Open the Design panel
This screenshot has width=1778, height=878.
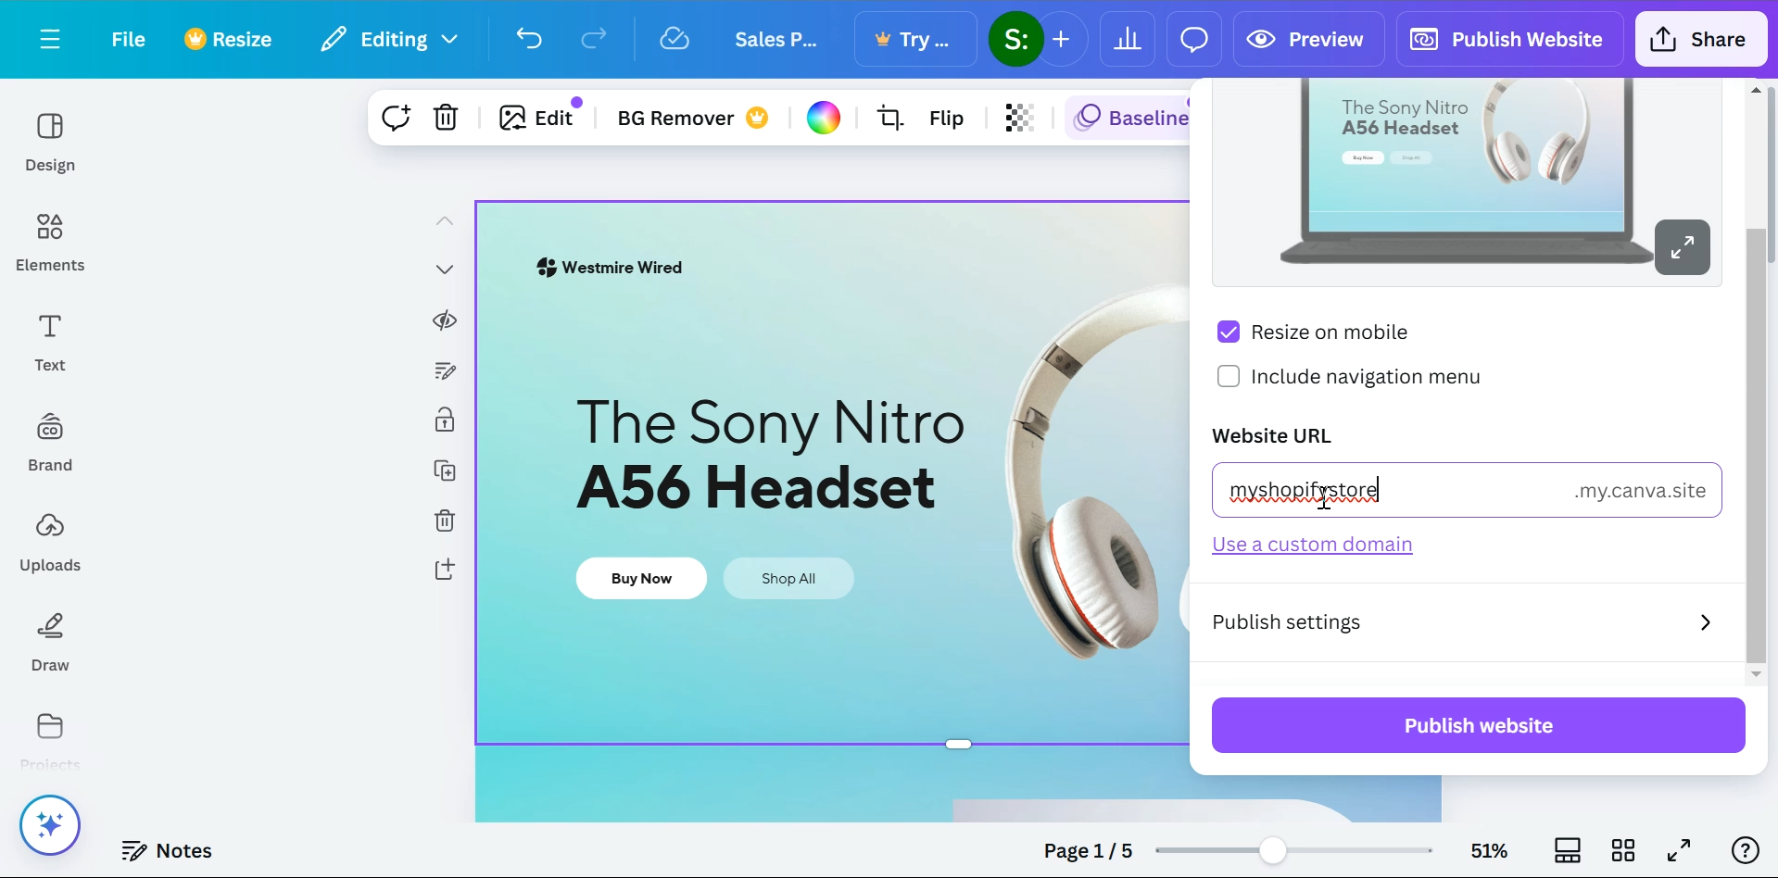coord(50,143)
